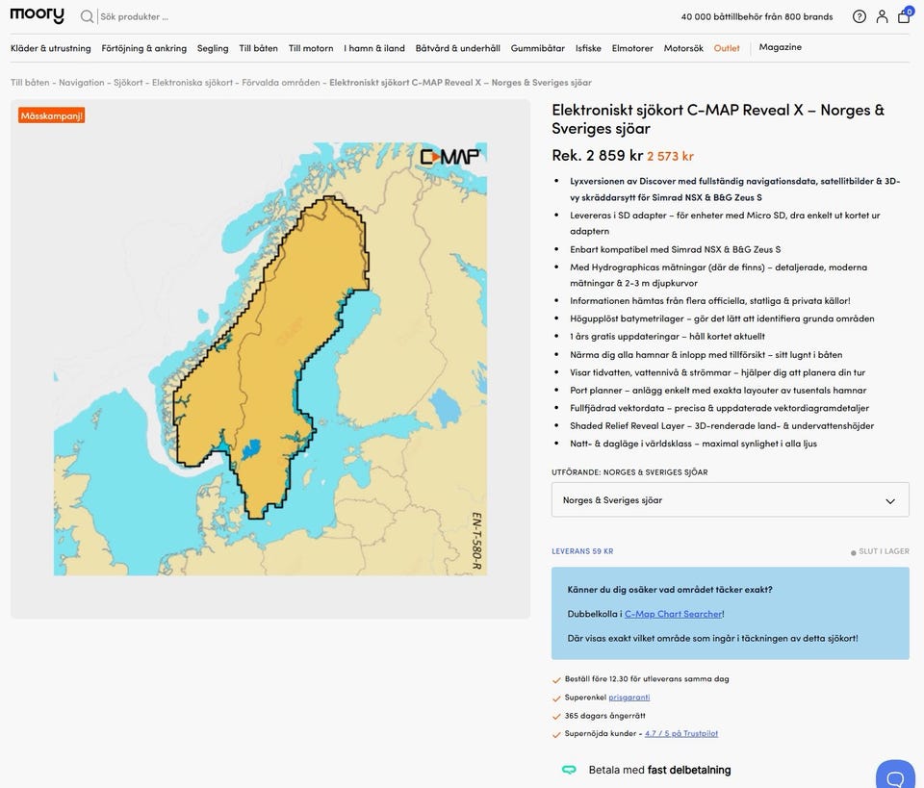This screenshot has height=788, width=924.
Task: Click Betala med fast delbetalning text
Action: tap(659, 770)
